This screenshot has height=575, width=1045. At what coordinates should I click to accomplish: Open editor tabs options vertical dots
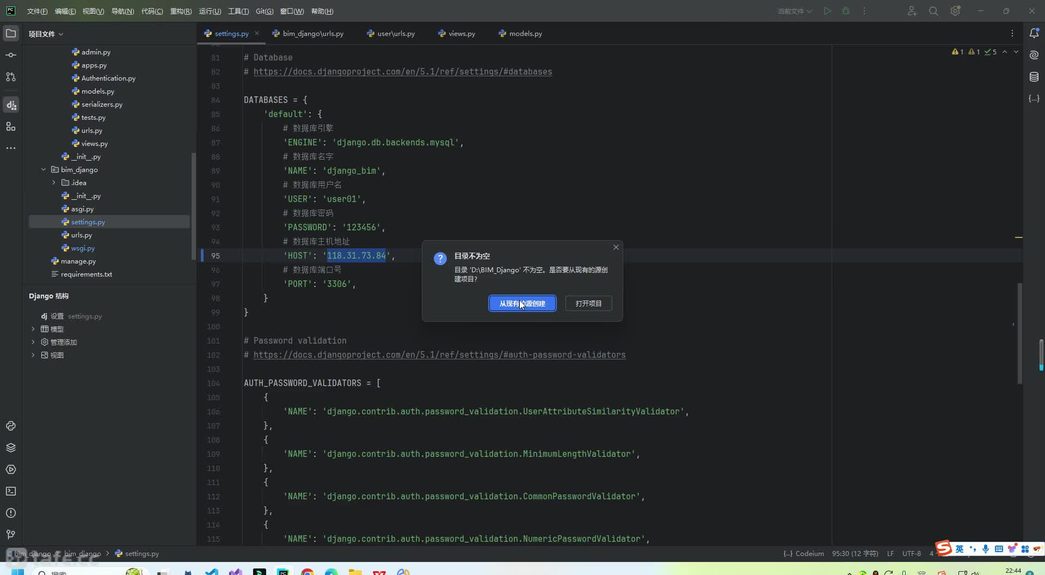(1012, 33)
